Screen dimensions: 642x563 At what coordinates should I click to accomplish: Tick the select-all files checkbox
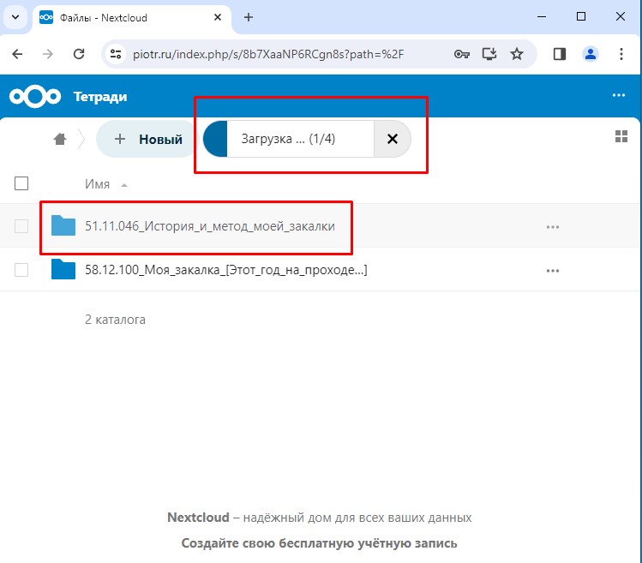coord(22,183)
